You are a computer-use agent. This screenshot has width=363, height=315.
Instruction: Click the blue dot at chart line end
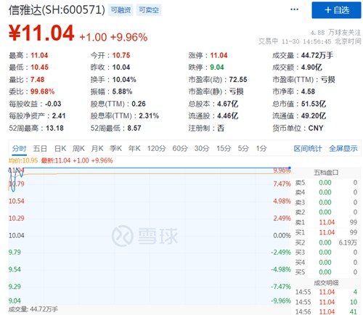click(290, 168)
